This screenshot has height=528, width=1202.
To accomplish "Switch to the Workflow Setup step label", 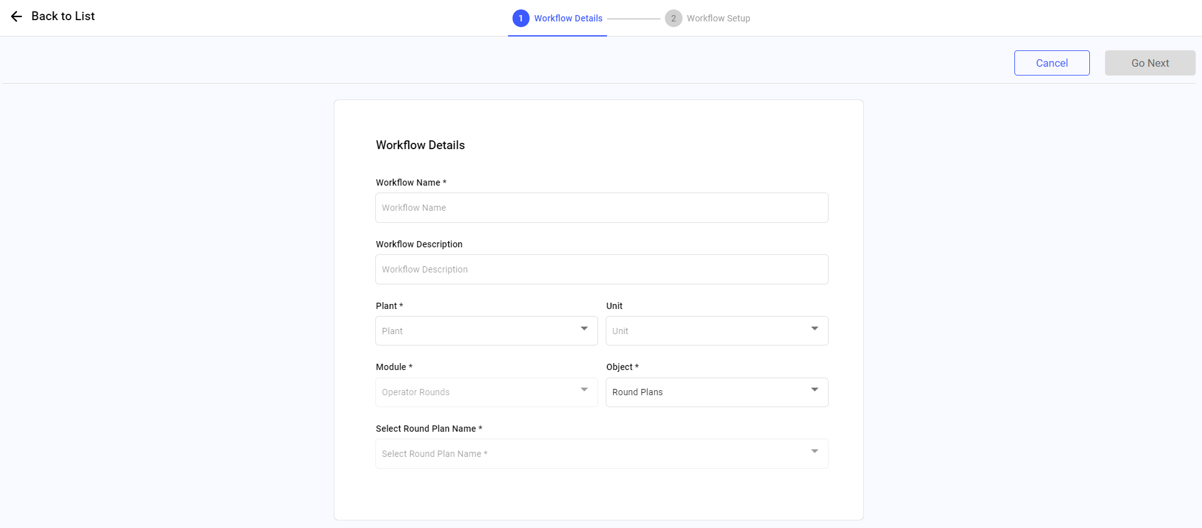I will pos(718,18).
